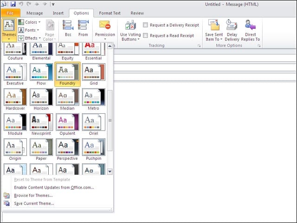
Task: Open Save Sent Item To menu
Action: pos(214,30)
